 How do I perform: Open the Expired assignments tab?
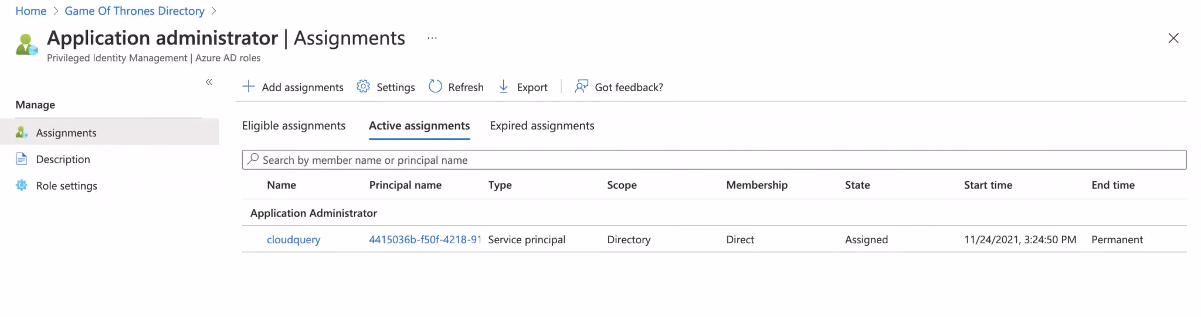pyautogui.click(x=542, y=126)
